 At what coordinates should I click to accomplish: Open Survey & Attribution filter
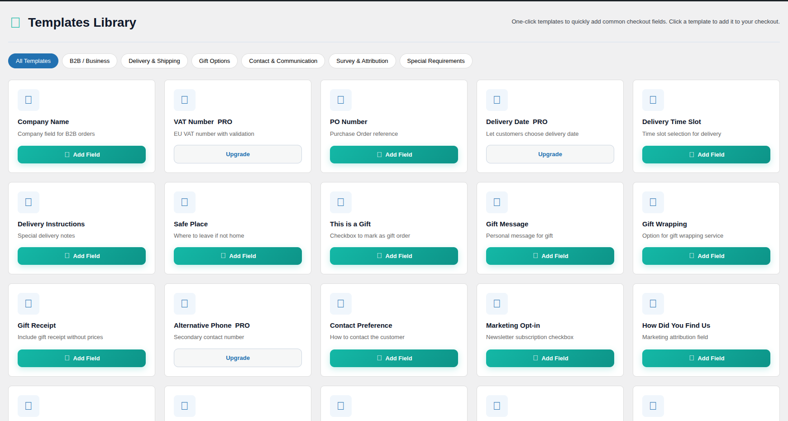(362, 61)
